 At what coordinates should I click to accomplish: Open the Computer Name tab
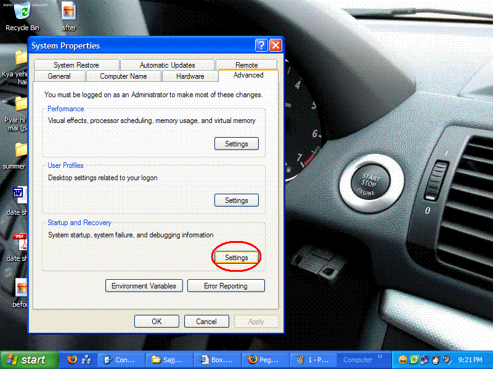coord(123,76)
